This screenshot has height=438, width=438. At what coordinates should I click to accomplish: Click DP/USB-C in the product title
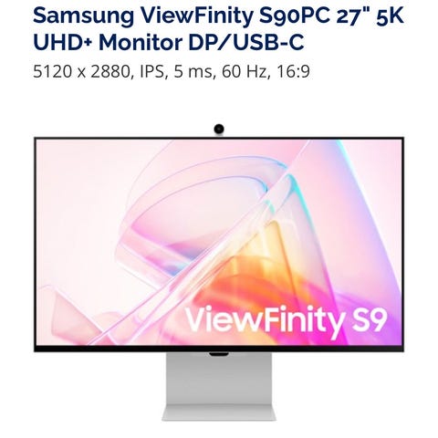(x=246, y=42)
